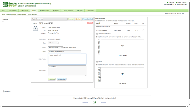Screen dimensions: 190x107
Task: Open the Tipo dropdown
Action: 53,43
